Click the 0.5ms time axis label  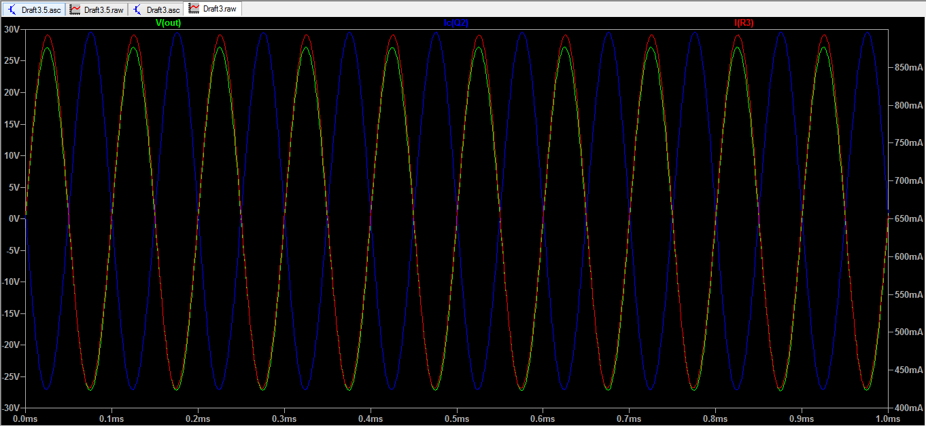[x=456, y=419]
